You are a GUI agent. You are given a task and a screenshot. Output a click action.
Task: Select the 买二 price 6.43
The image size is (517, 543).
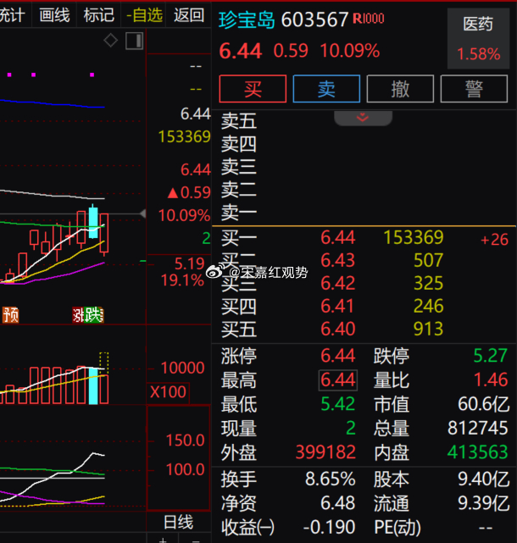click(338, 260)
